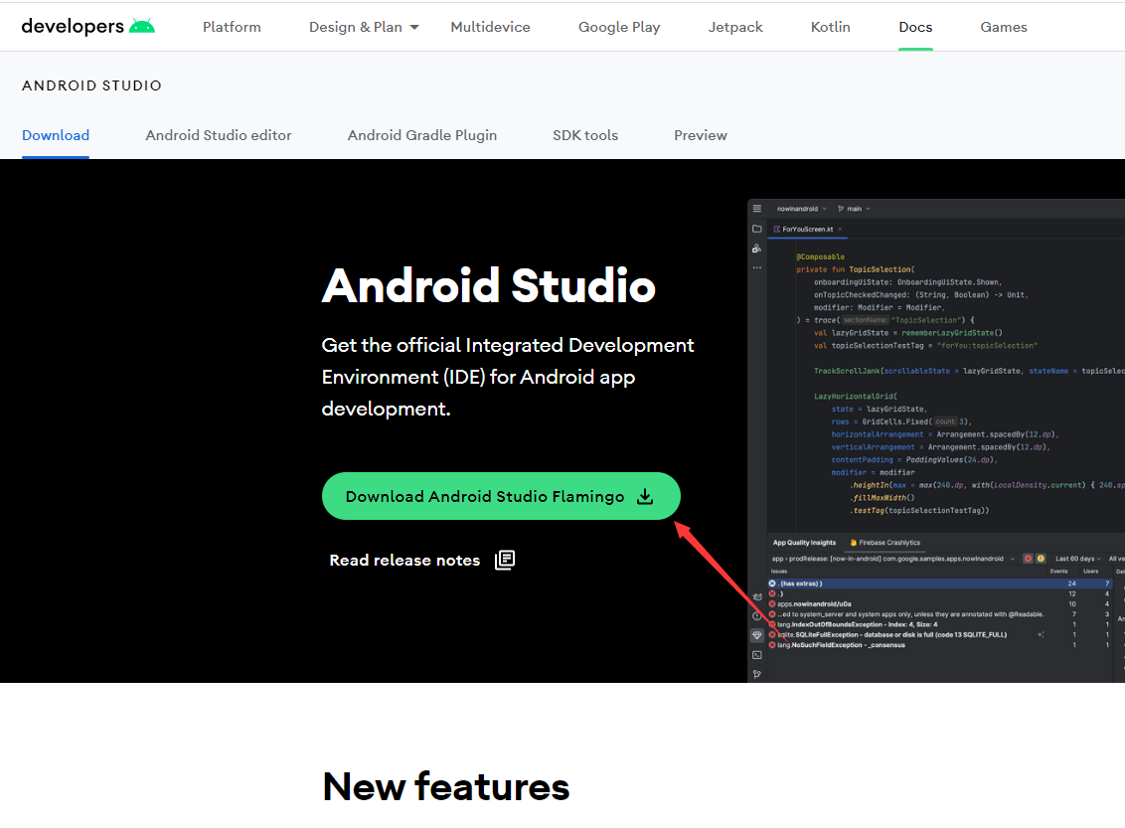Screen dimensions: 1125x828
Task: Select App Quality Insights tab in preview
Action: pyautogui.click(x=804, y=543)
